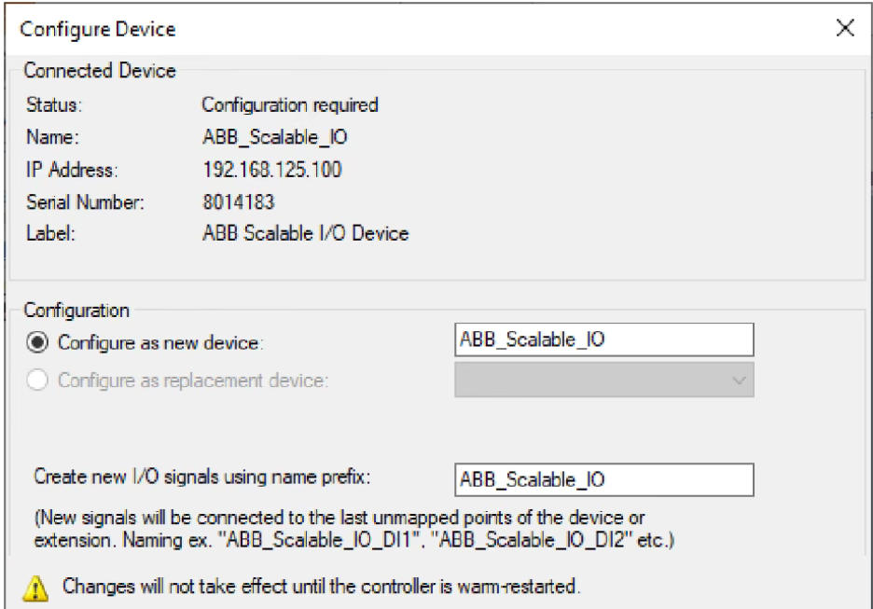Screen dimensions: 873x609
Task: Close the Configure Device dialog
Action: pos(845,28)
